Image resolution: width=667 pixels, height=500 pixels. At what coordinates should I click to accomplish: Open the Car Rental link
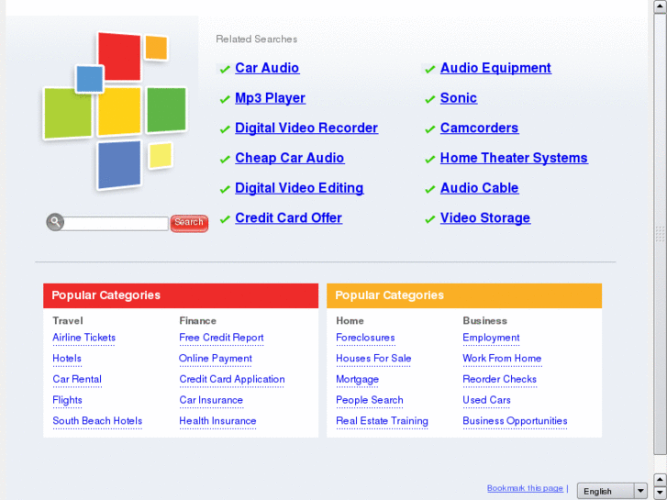pos(77,380)
